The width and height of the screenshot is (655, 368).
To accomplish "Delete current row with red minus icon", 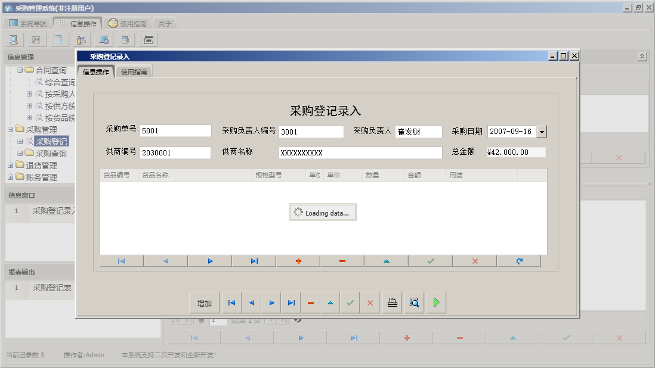I will (341, 260).
